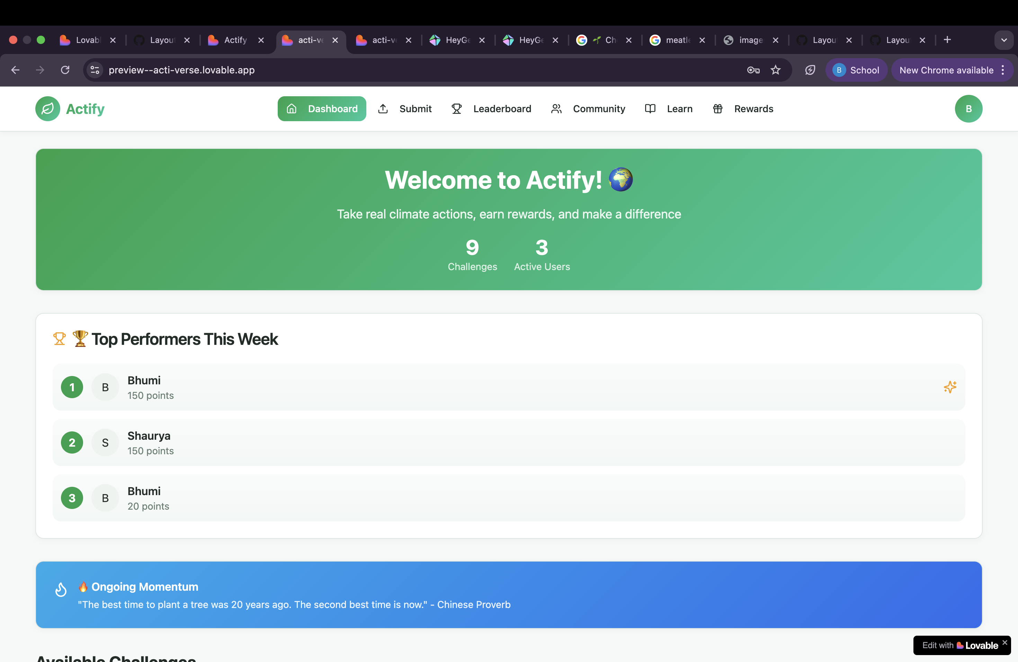Image resolution: width=1018 pixels, height=662 pixels.
Task: Click the B avatar in rank 1 row
Action: [105, 387]
